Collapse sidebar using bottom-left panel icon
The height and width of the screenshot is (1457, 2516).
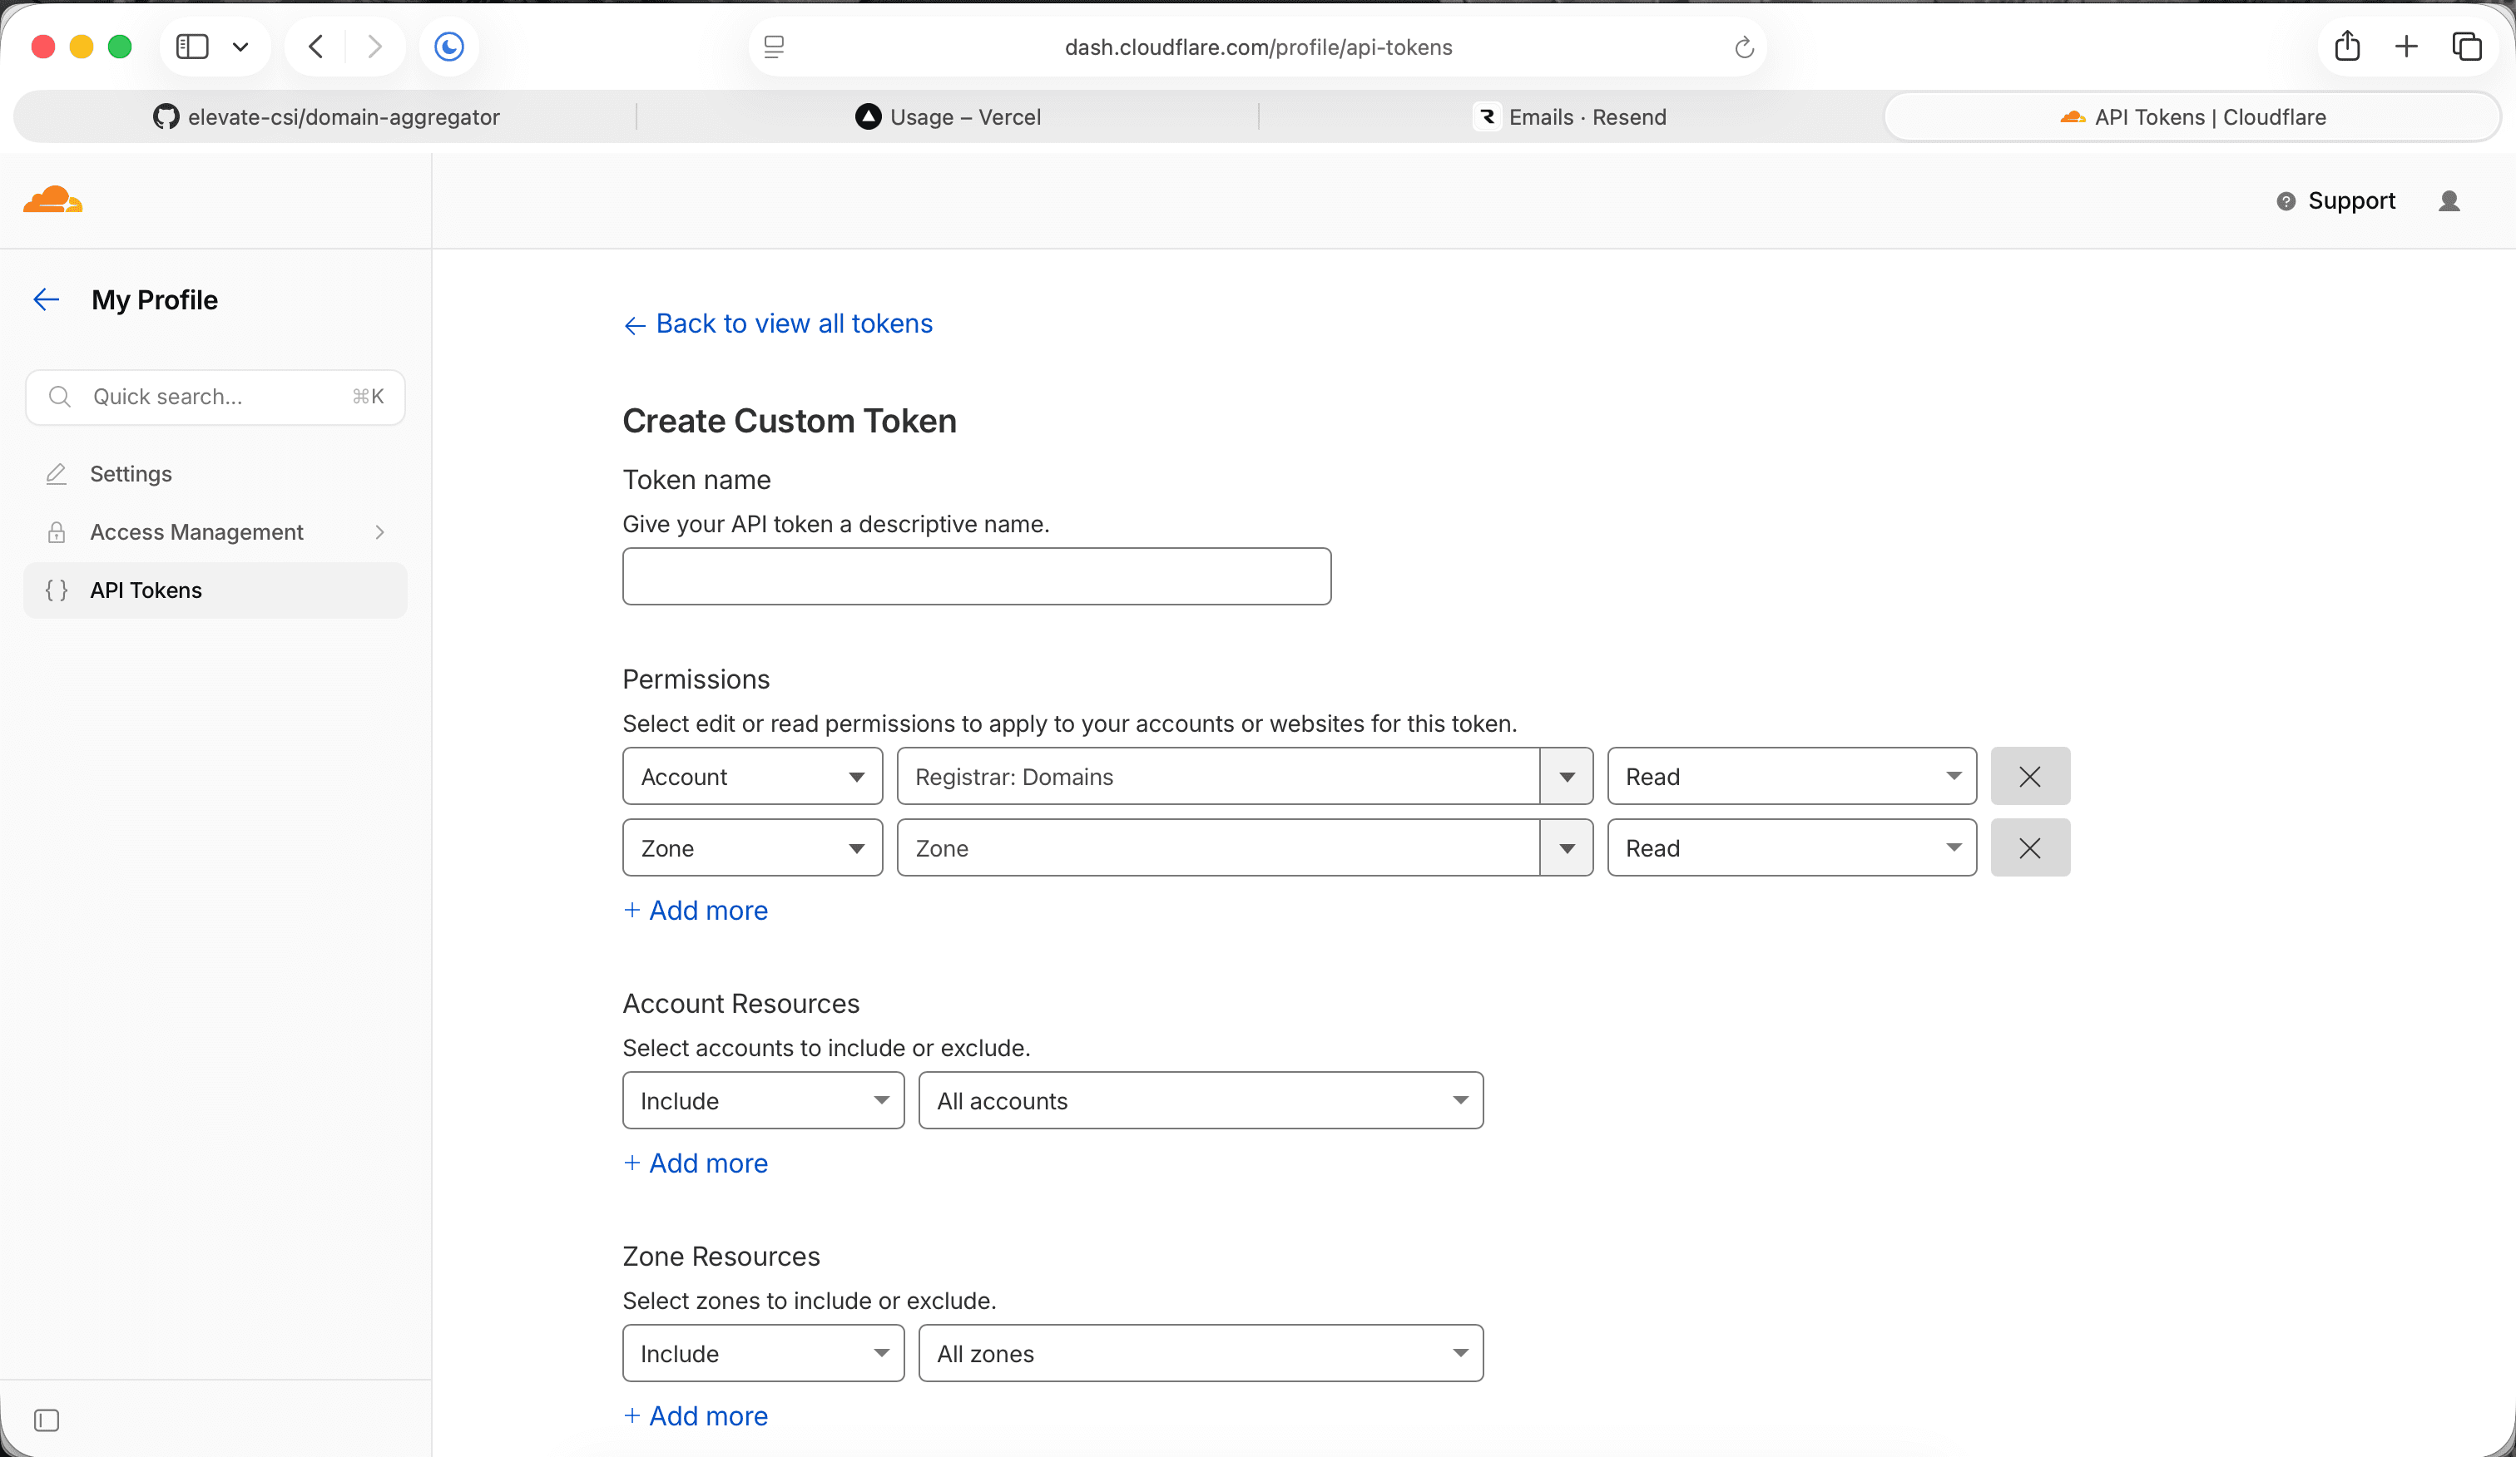pyautogui.click(x=47, y=1420)
